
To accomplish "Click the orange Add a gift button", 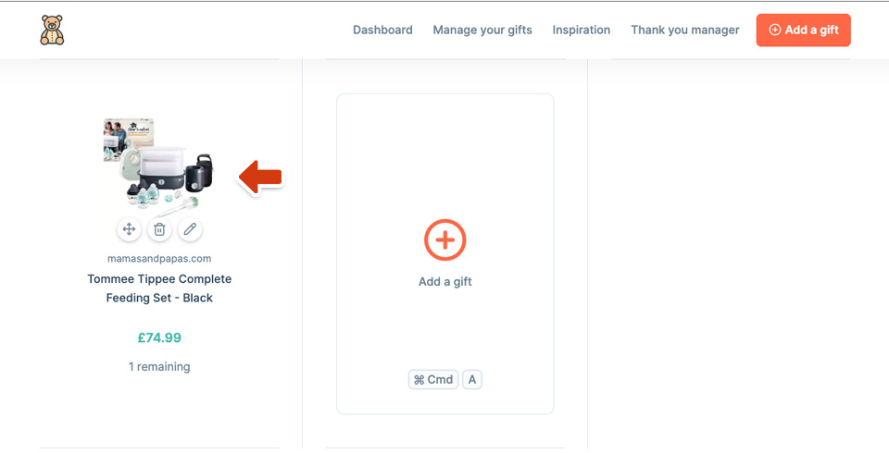I will point(804,30).
